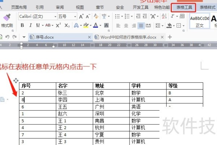
Task: Click the line spacing icon
Action: pyautogui.click(x=158, y=25)
